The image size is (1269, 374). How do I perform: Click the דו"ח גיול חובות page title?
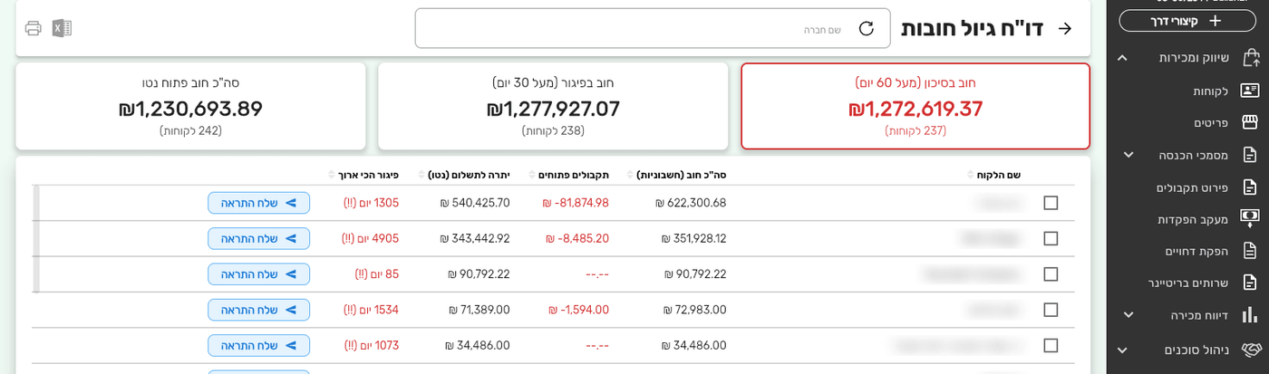point(972,28)
